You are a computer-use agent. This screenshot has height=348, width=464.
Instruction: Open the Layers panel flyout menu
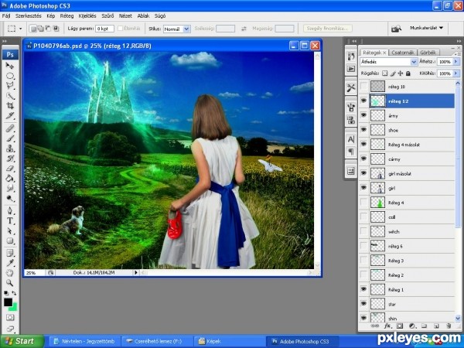click(x=459, y=53)
